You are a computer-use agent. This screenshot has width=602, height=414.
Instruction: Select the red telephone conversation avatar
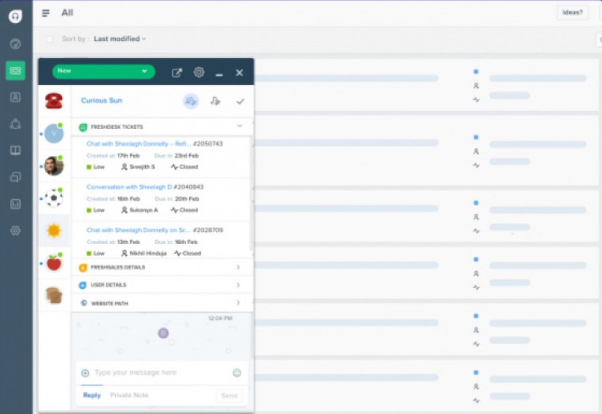coord(54,101)
